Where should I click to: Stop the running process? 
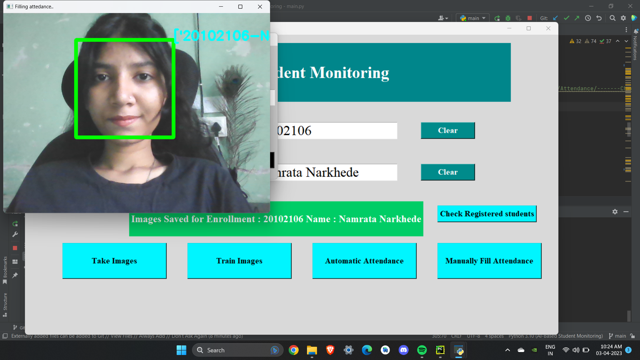pos(529,18)
